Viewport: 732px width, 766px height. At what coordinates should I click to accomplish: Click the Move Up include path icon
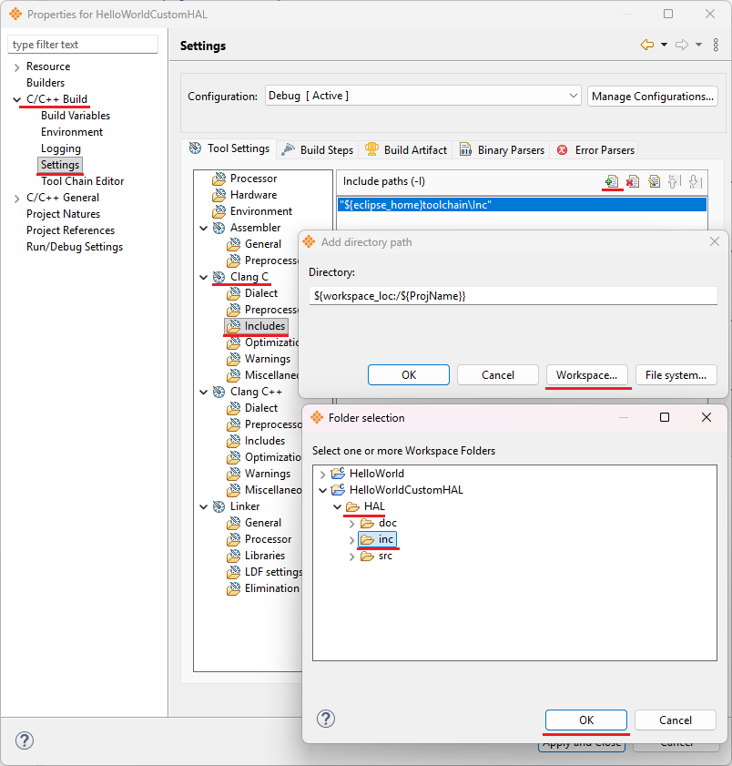tap(674, 181)
